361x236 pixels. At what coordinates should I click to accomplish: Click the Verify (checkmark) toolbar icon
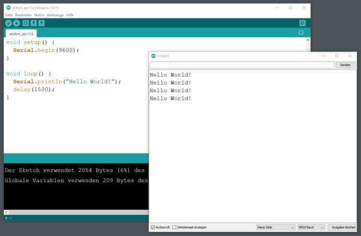point(9,23)
